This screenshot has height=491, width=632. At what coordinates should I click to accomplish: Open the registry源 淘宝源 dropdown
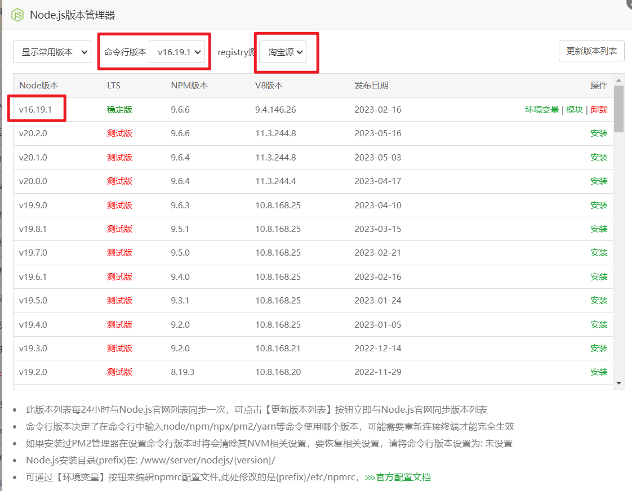(286, 52)
